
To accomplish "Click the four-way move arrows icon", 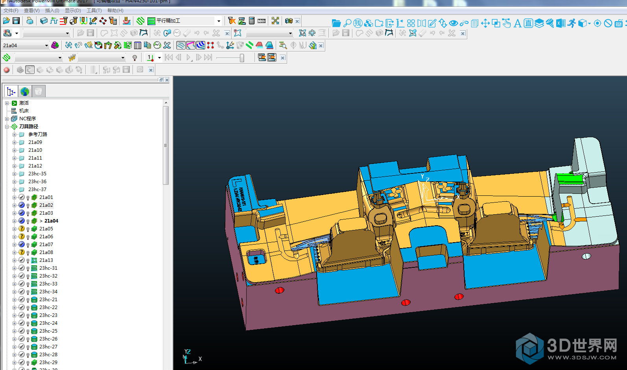I will pyautogui.click(x=485, y=23).
